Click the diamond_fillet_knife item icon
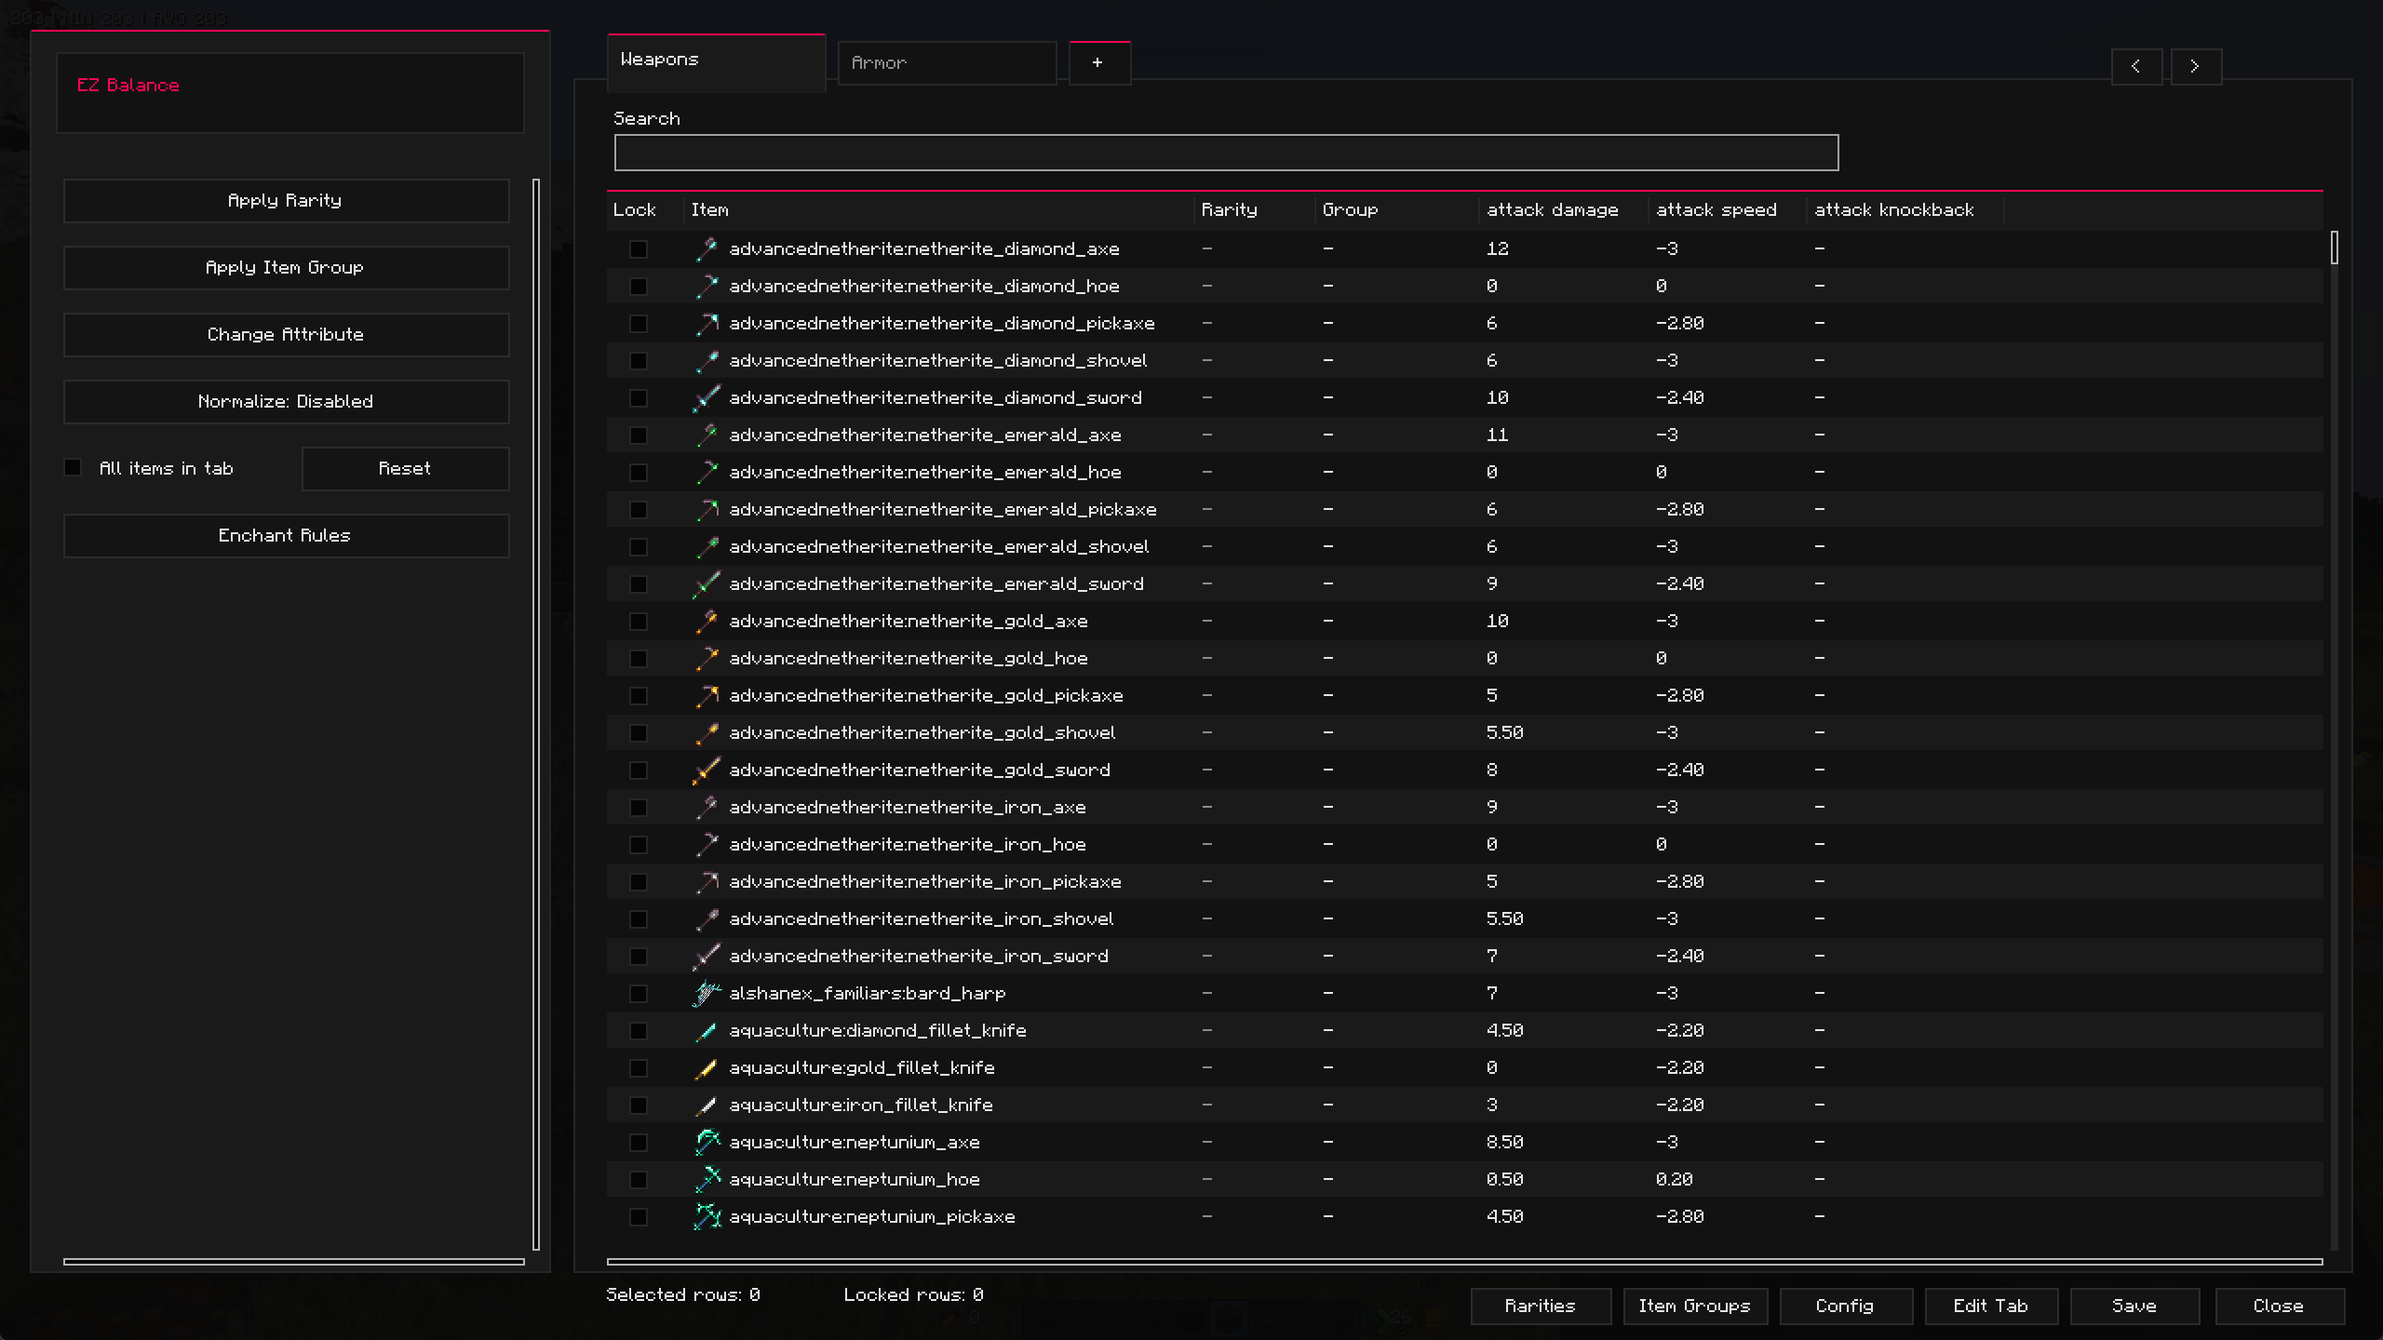This screenshot has height=1340, width=2383. pos(707,1030)
